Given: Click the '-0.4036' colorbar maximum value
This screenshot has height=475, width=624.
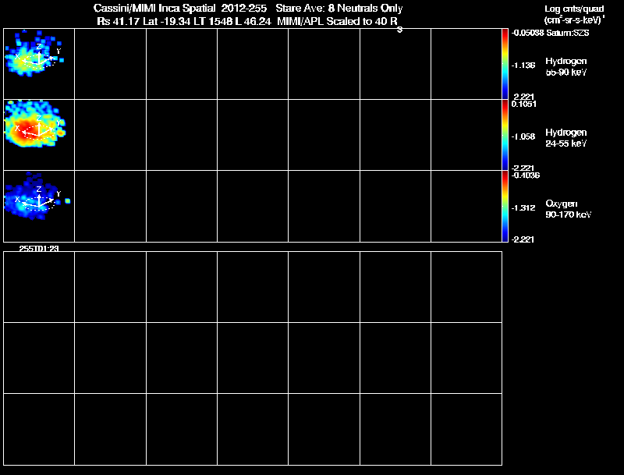Looking at the screenshot, I should (x=525, y=175).
